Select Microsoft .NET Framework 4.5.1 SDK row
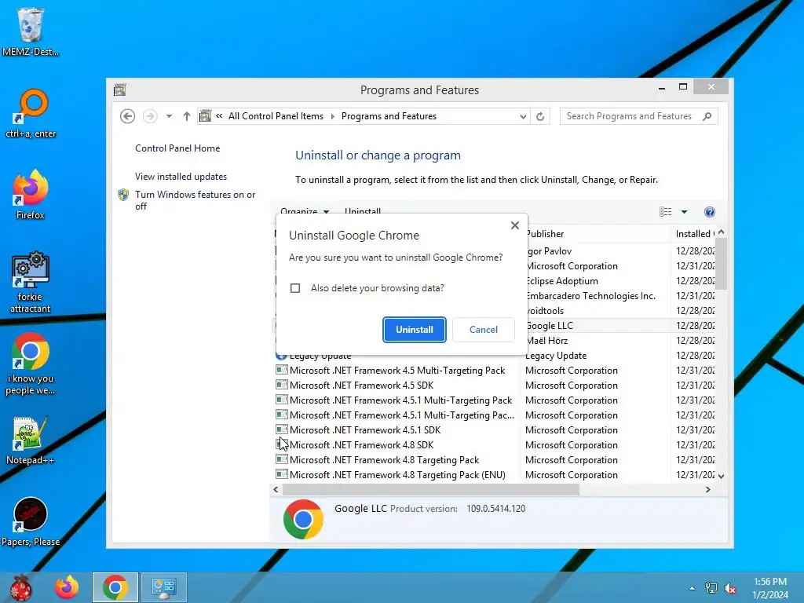The width and height of the screenshot is (804, 603). point(365,429)
